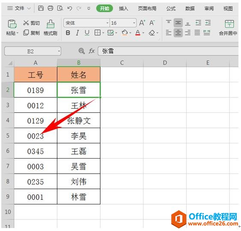The height and width of the screenshot is (231, 241).
Task: Open the font size dropdown
Action: [x=134, y=23]
